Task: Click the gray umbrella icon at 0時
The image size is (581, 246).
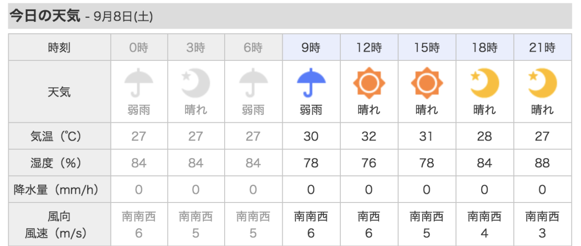Action: [x=138, y=83]
